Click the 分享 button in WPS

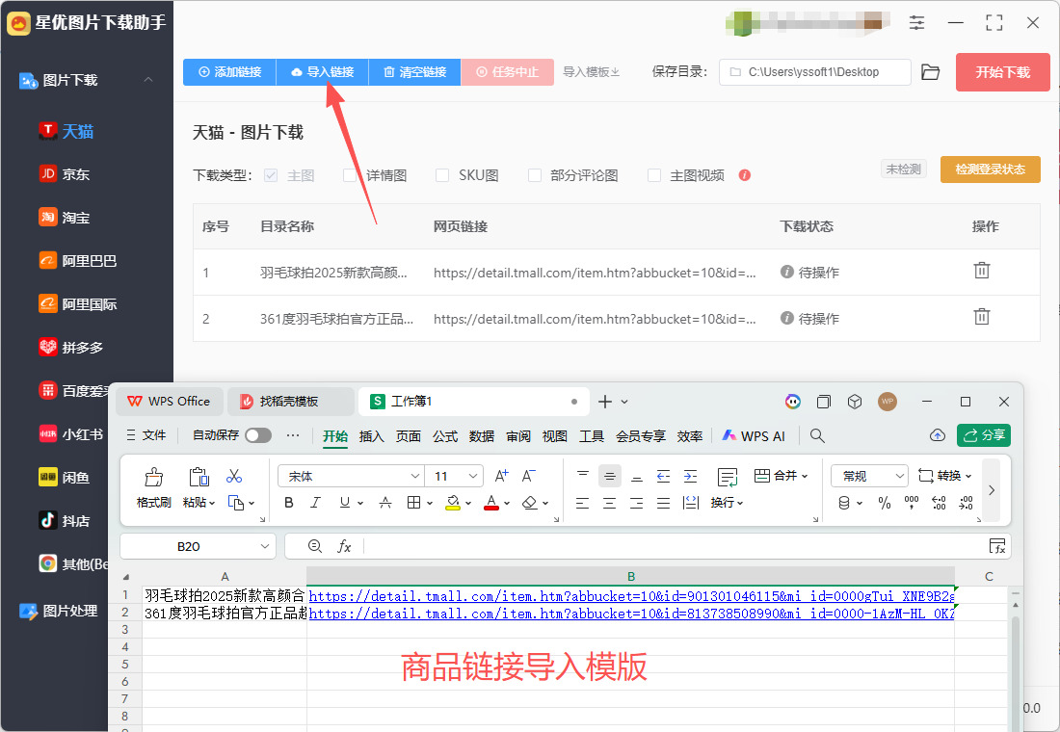tap(984, 435)
